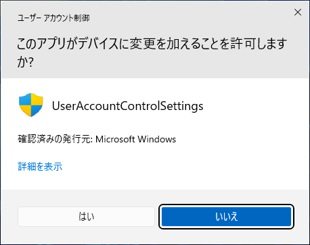Open the 詳細を表示 link

pos(40,167)
